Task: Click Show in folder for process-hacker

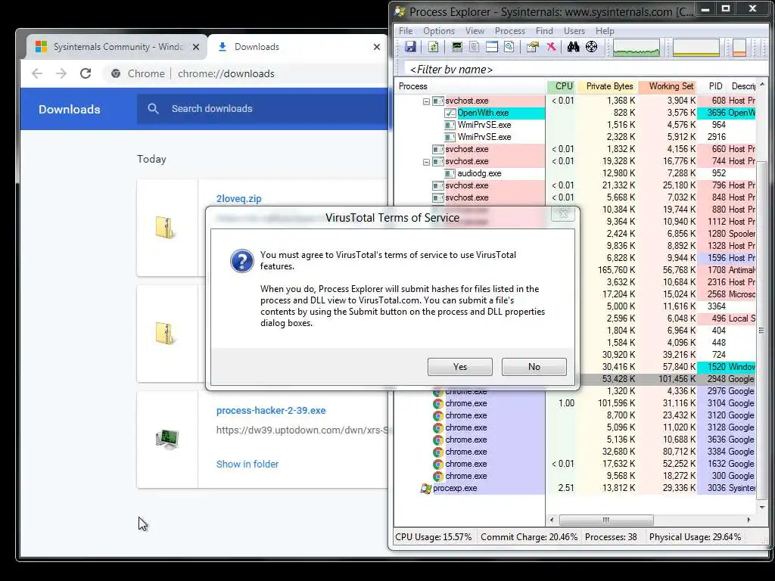Action: tap(247, 464)
